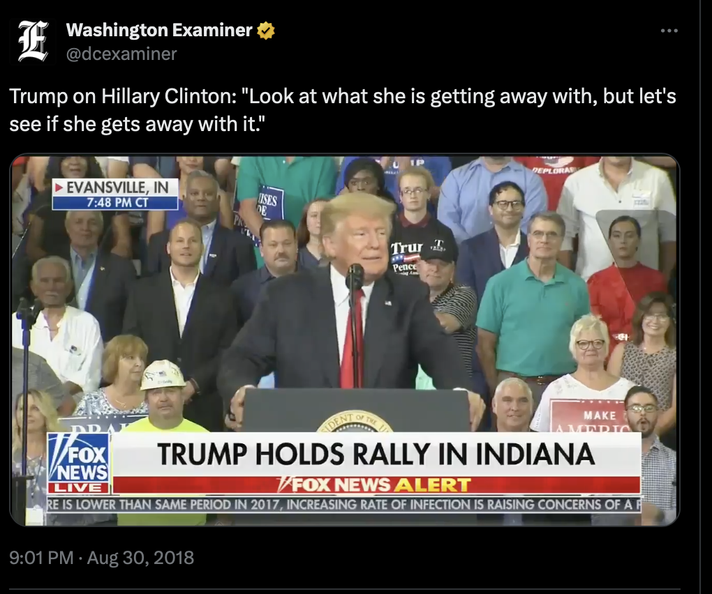Click the Trump Holds Rally in Indiana banner
Image resolution: width=712 pixels, height=594 pixels.
[x=376, y=454]
